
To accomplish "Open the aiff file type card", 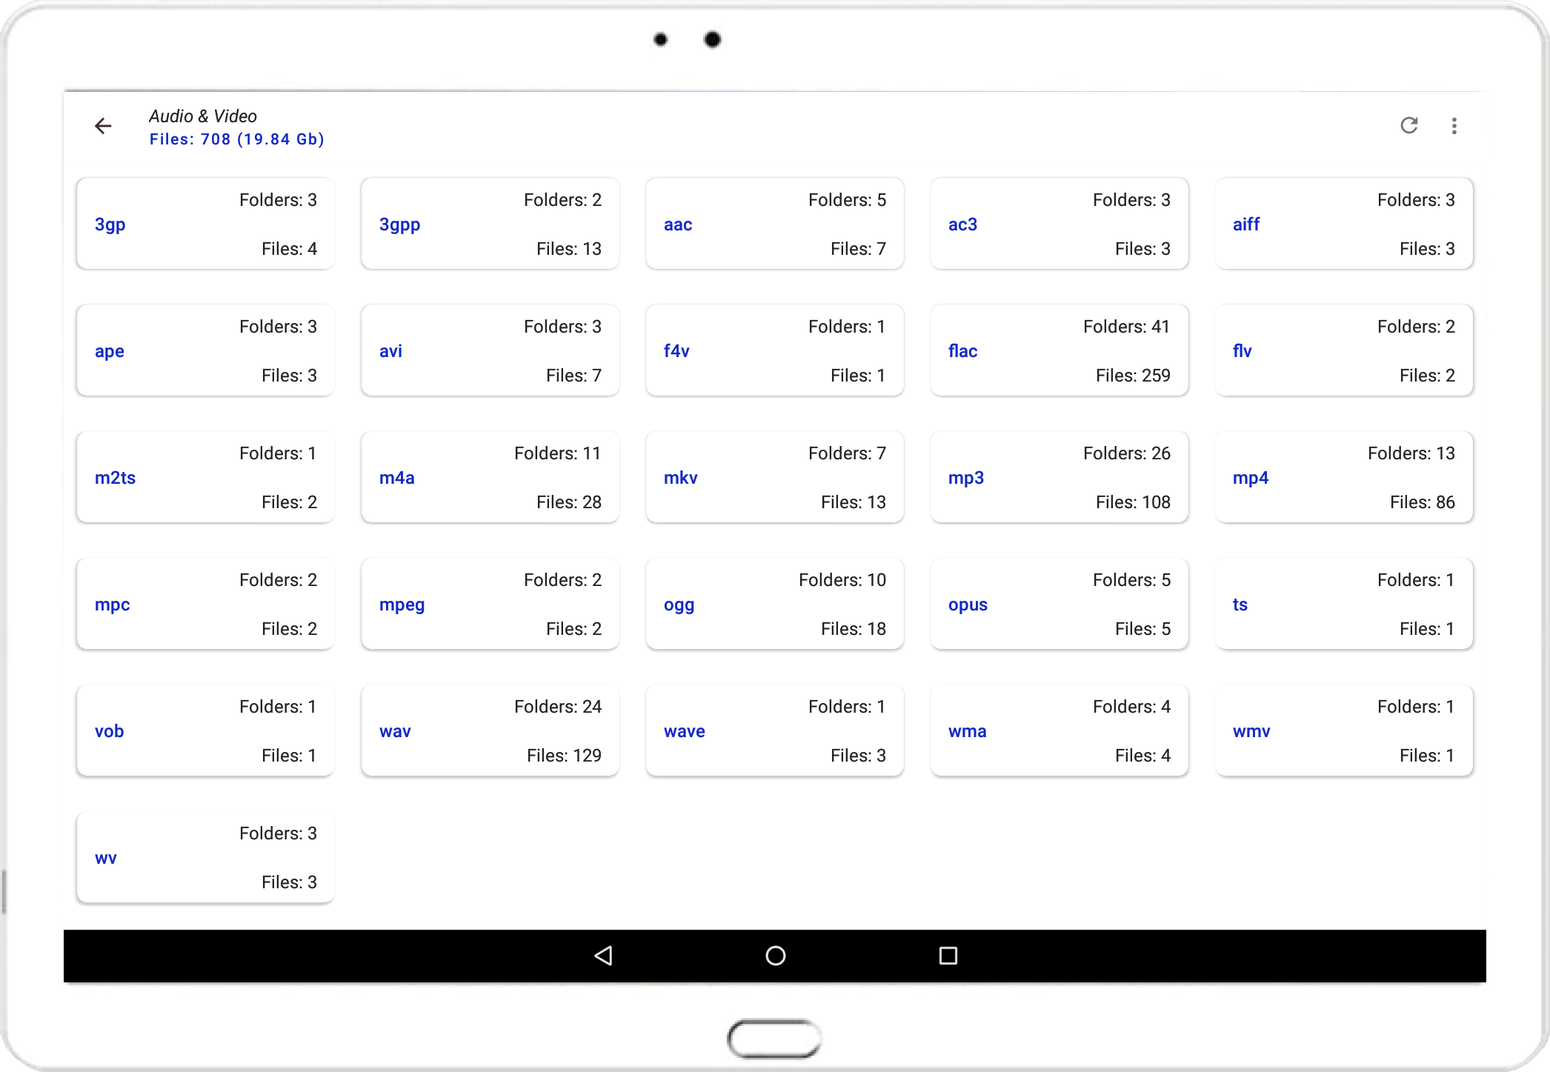I will [1343, 224].
